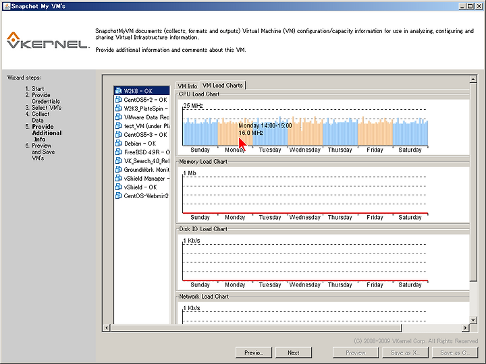Click the CentOS-Webmin2 VM icon
Screen dimensions: 486x364
(x=118, y=195)
